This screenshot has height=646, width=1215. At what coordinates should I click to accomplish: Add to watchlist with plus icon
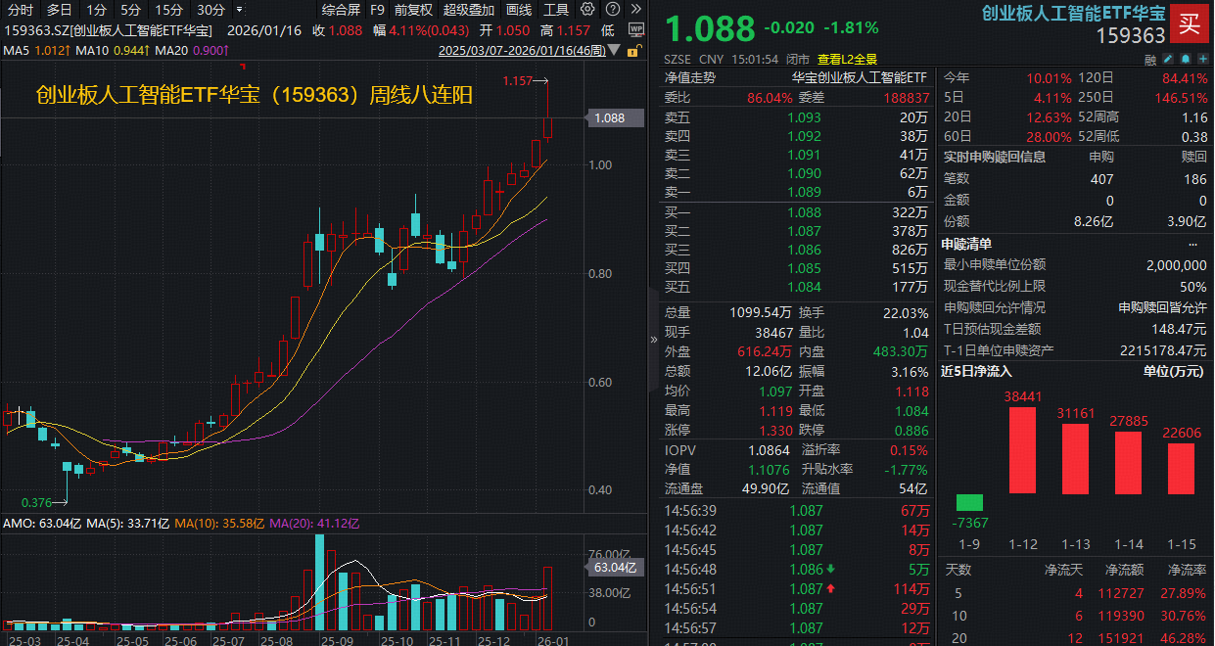(1201, 59)
